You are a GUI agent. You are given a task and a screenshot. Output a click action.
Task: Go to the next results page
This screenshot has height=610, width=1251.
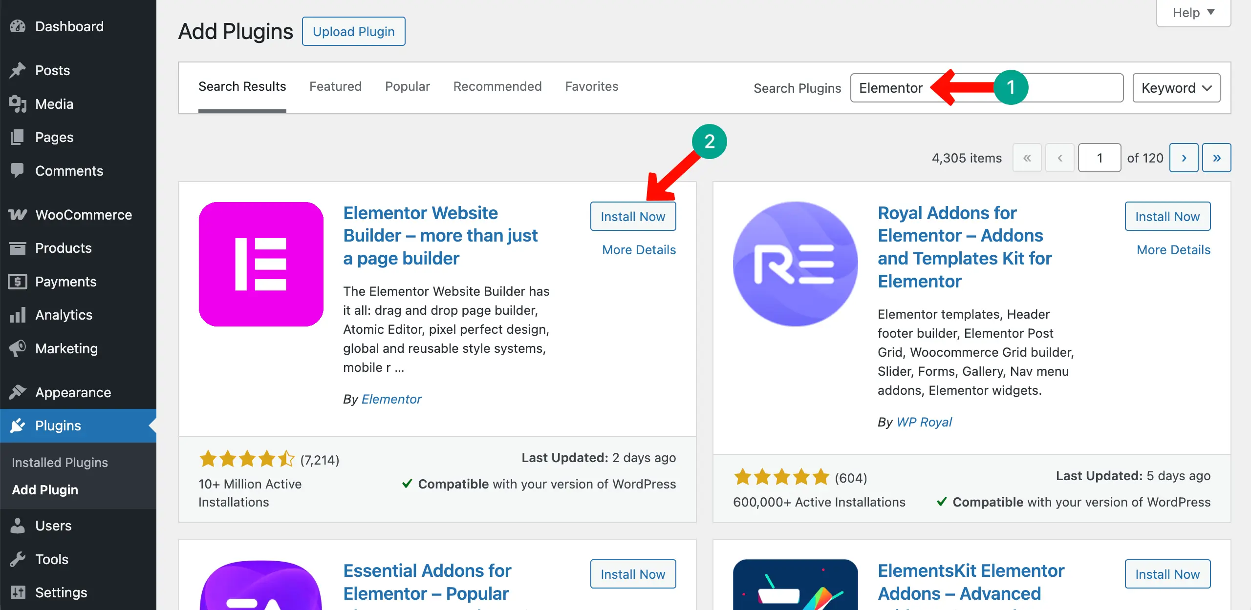pos(1184,158)
